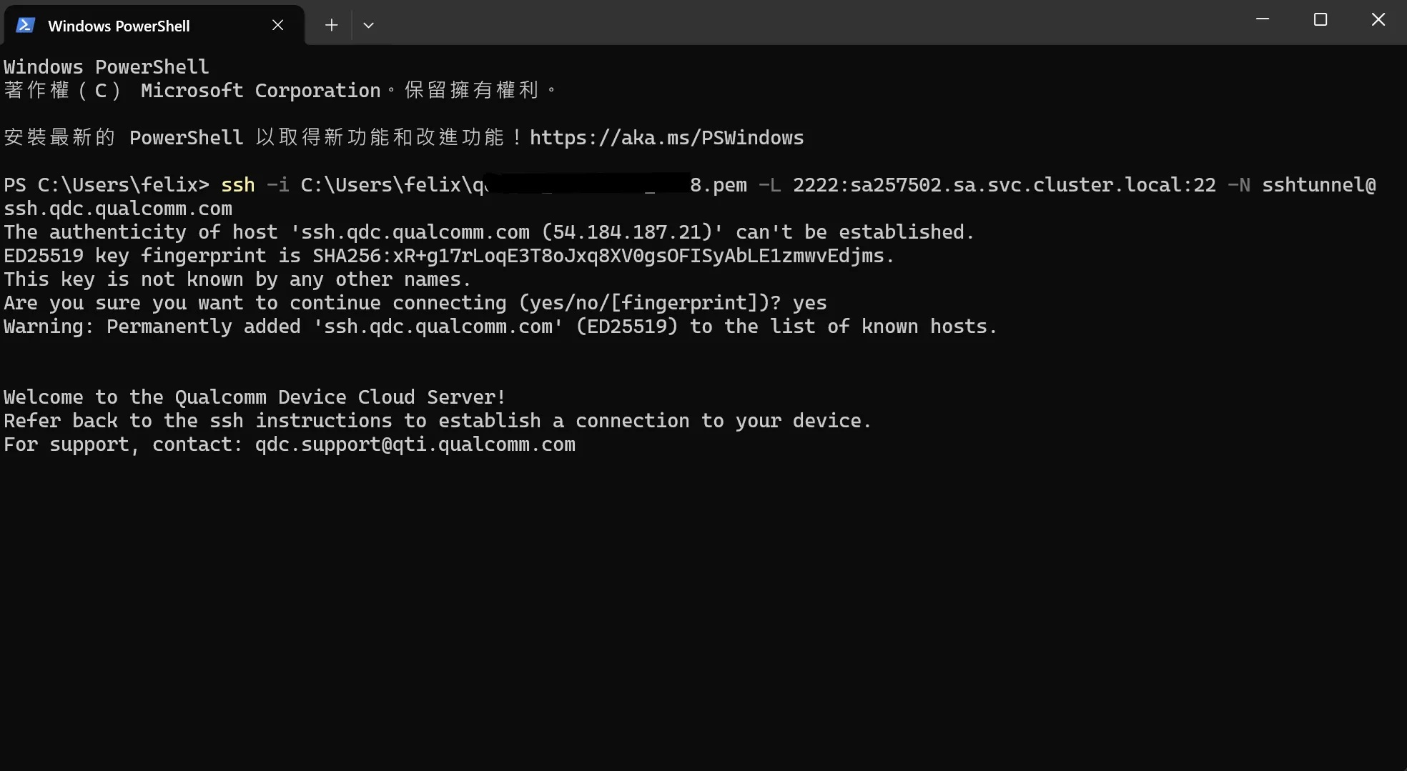1407x771 pixels.
Task: Click the PS C:\Users\felix> prompt
Action: click(x=107, y=184)
